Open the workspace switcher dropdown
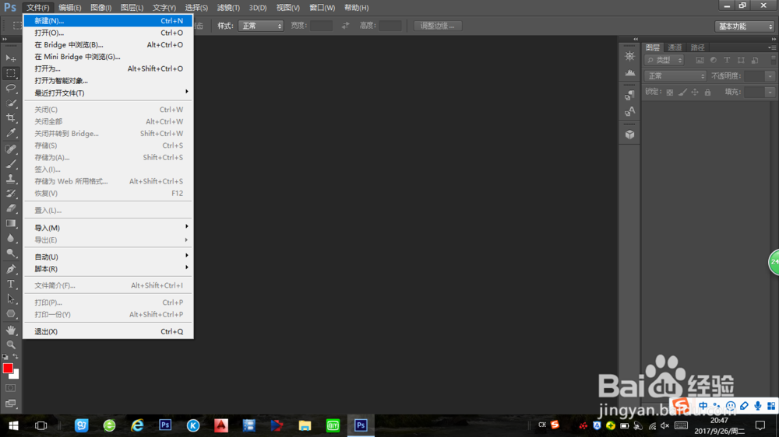 coord(744,26)
